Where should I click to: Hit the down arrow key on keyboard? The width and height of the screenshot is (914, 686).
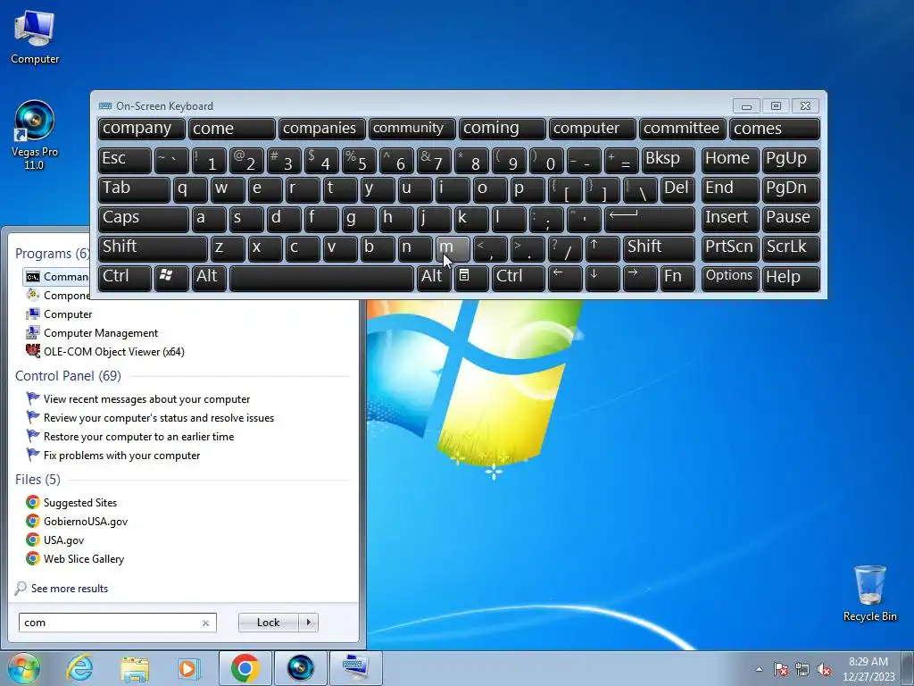point(602,279)
